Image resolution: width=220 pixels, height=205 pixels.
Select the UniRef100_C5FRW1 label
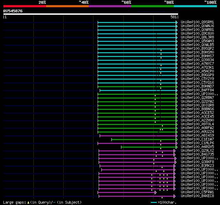tap(197, 192)
